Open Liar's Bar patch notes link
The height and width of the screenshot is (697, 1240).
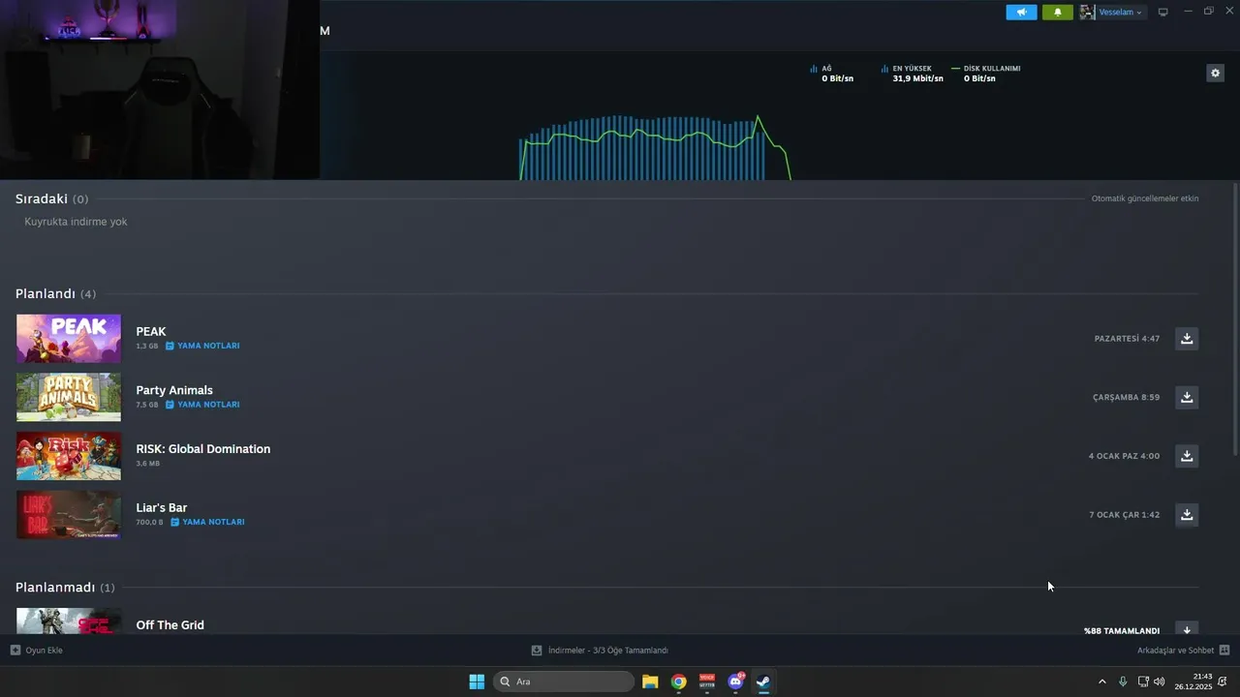pyautogui.click(x=207, y=522)
